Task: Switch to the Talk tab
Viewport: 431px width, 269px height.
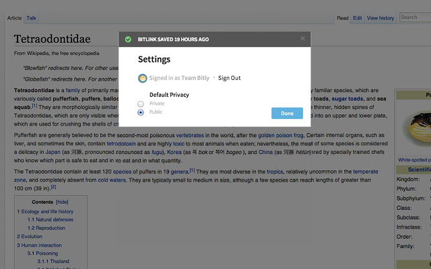Action: click(x=31, y=18)
